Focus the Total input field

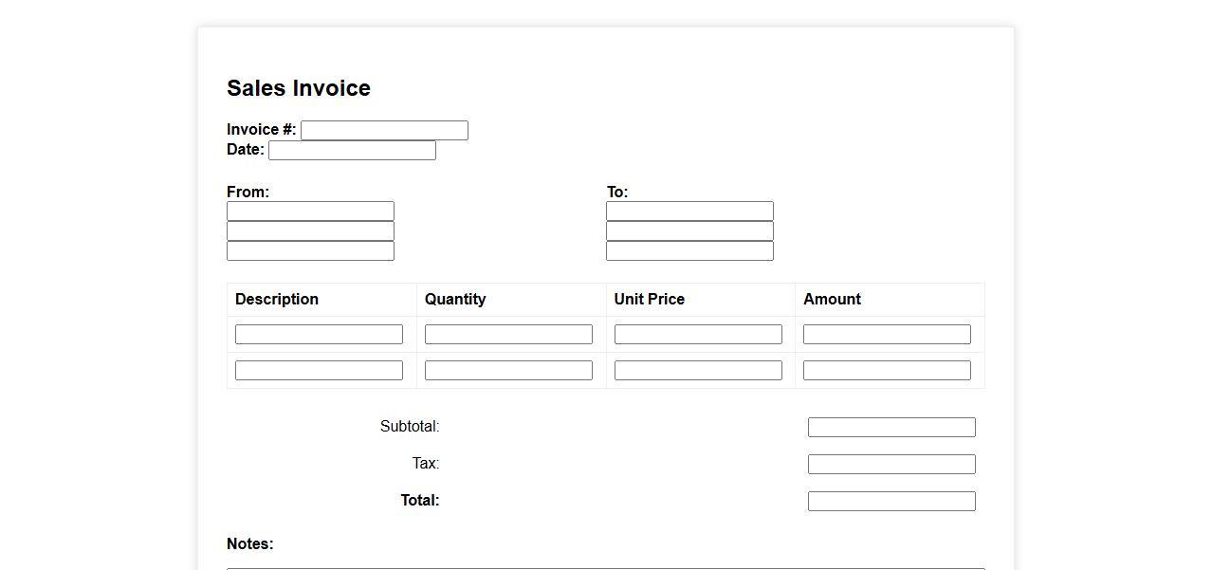click(891, 501)
